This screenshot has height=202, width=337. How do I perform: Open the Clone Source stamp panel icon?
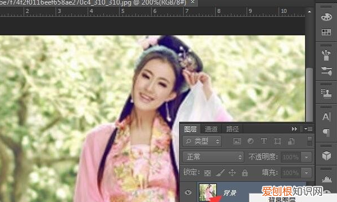(x=326, y=94)
